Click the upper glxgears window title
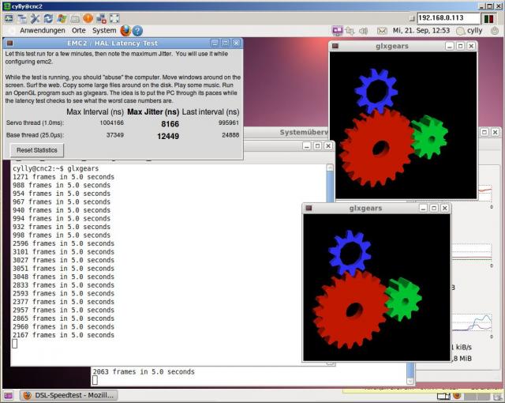The image size is (505, 403). (392, 46)
